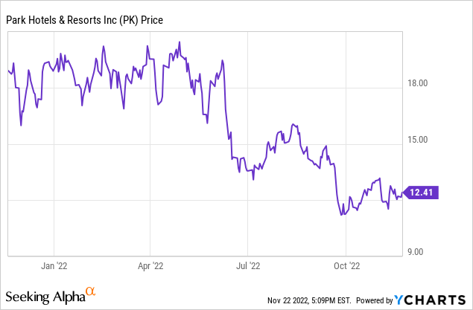The image size is (473, 310).
Task: Click the line's end point beside the price tag
Action: (x=402, y=193)
